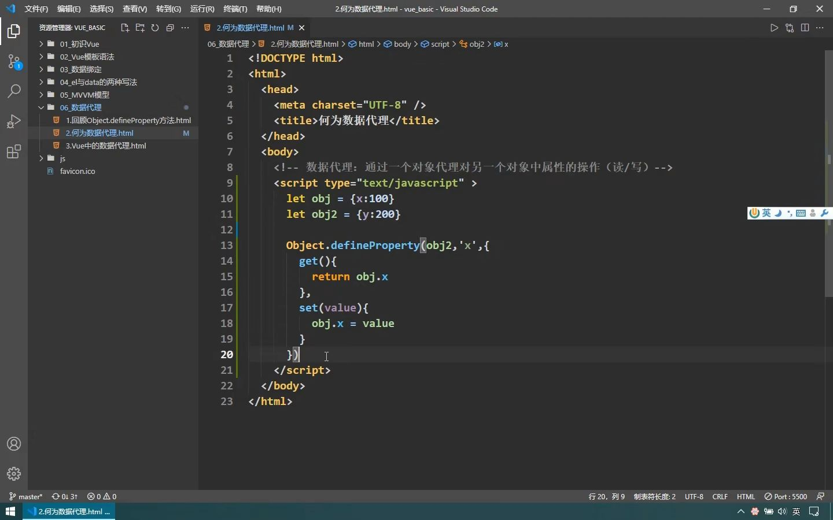Viewport: 833px width, 520px height.
Task: Synchronize changes in the status bar
Action: (x=65, y=496)
